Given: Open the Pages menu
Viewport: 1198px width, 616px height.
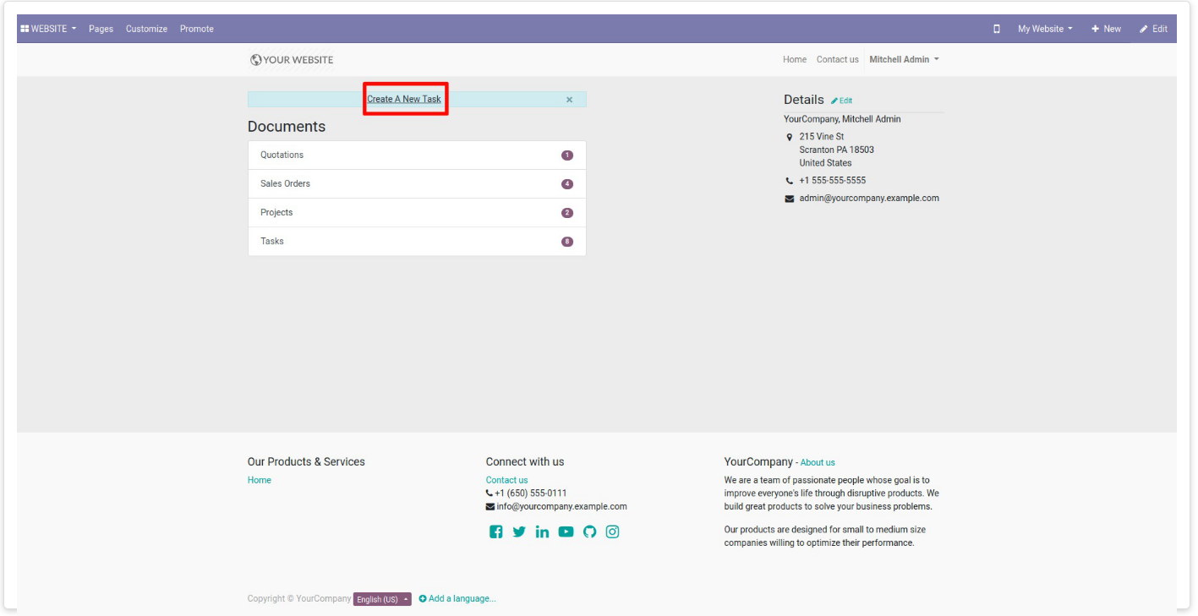Looking at the screenshot, I should coord(101,29).
